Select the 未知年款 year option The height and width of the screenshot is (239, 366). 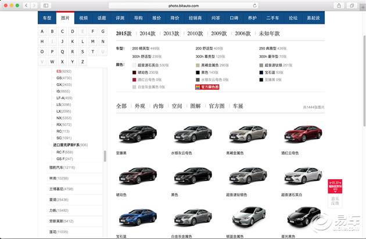(269, 34)
